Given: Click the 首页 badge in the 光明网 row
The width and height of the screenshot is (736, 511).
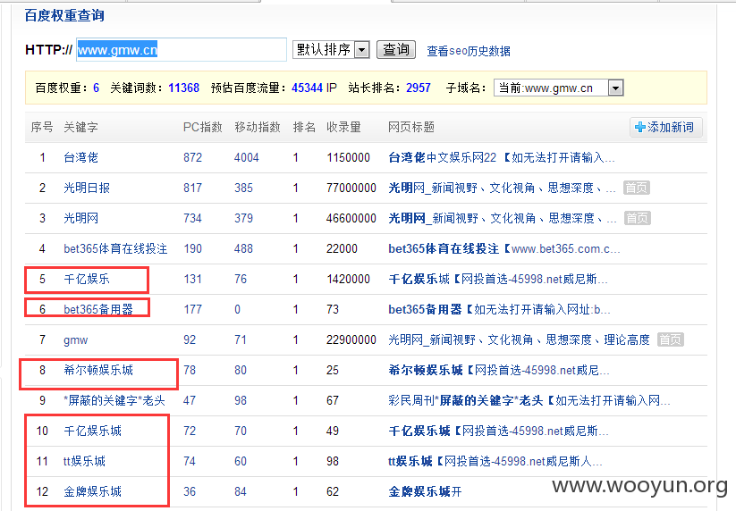Looking at the screenshot, I should [x=638, y=218].
